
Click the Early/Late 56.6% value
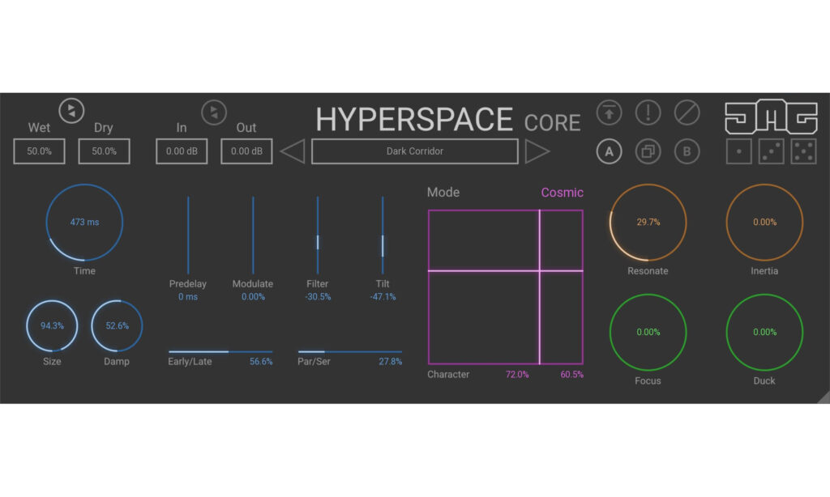(261, 362)
